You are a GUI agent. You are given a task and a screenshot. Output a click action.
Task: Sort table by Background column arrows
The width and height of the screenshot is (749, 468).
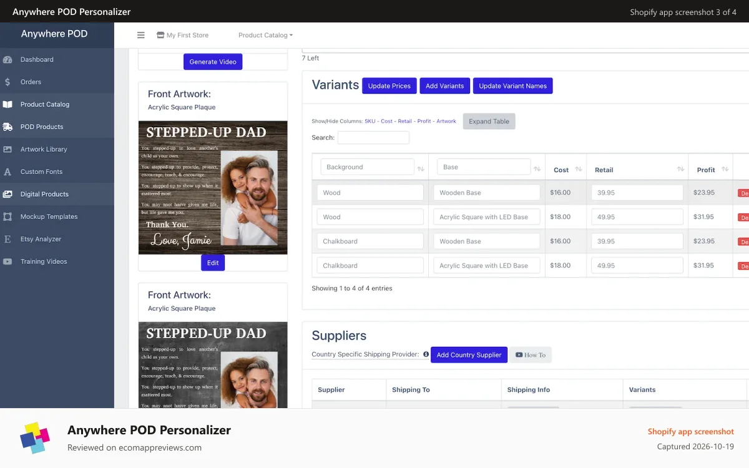coord(421,169)
